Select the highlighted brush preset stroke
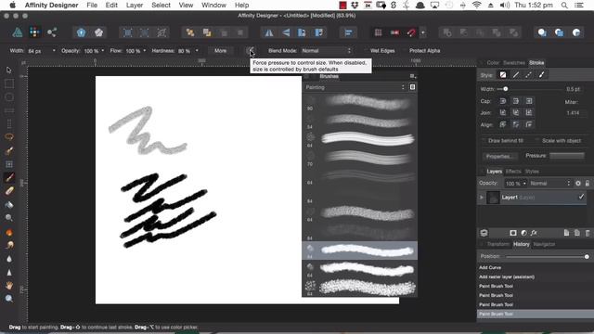 [x=359, y=250]
